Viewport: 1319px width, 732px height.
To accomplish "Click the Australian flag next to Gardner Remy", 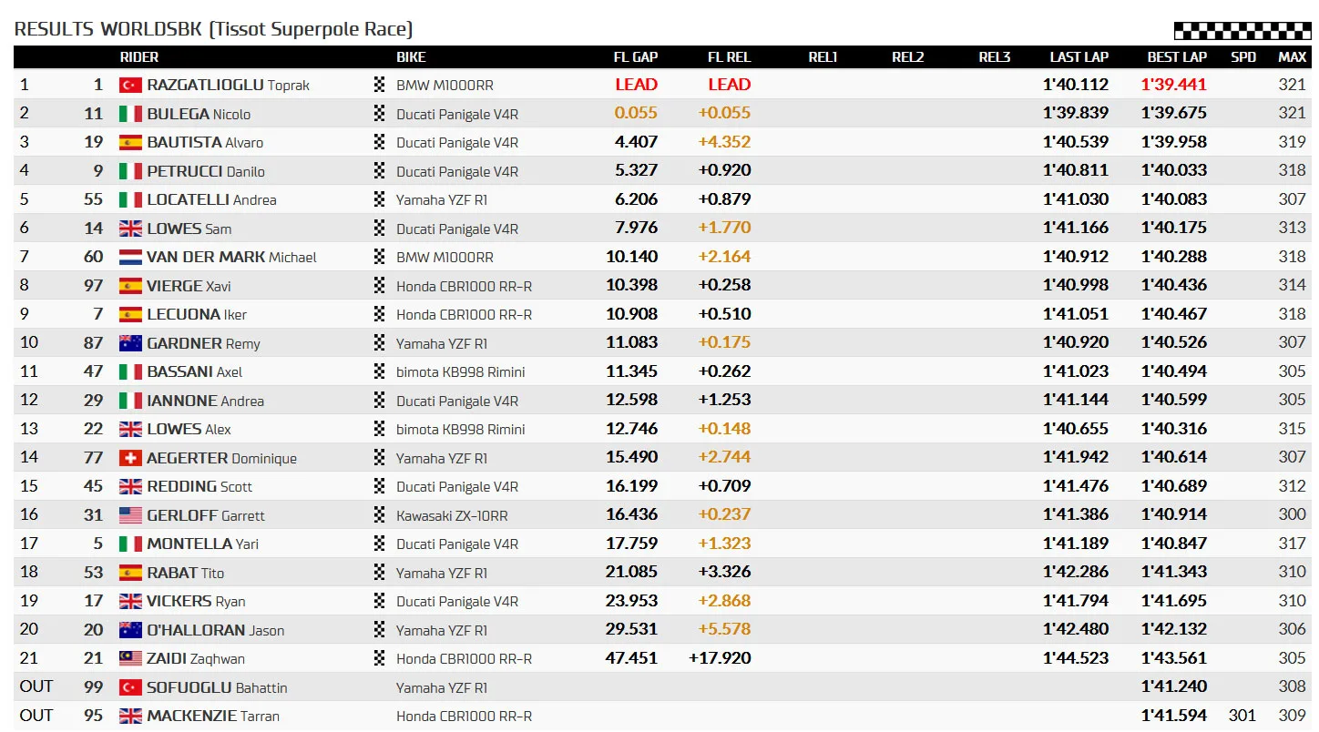I will pyautogui.click(x=130, y=343).
